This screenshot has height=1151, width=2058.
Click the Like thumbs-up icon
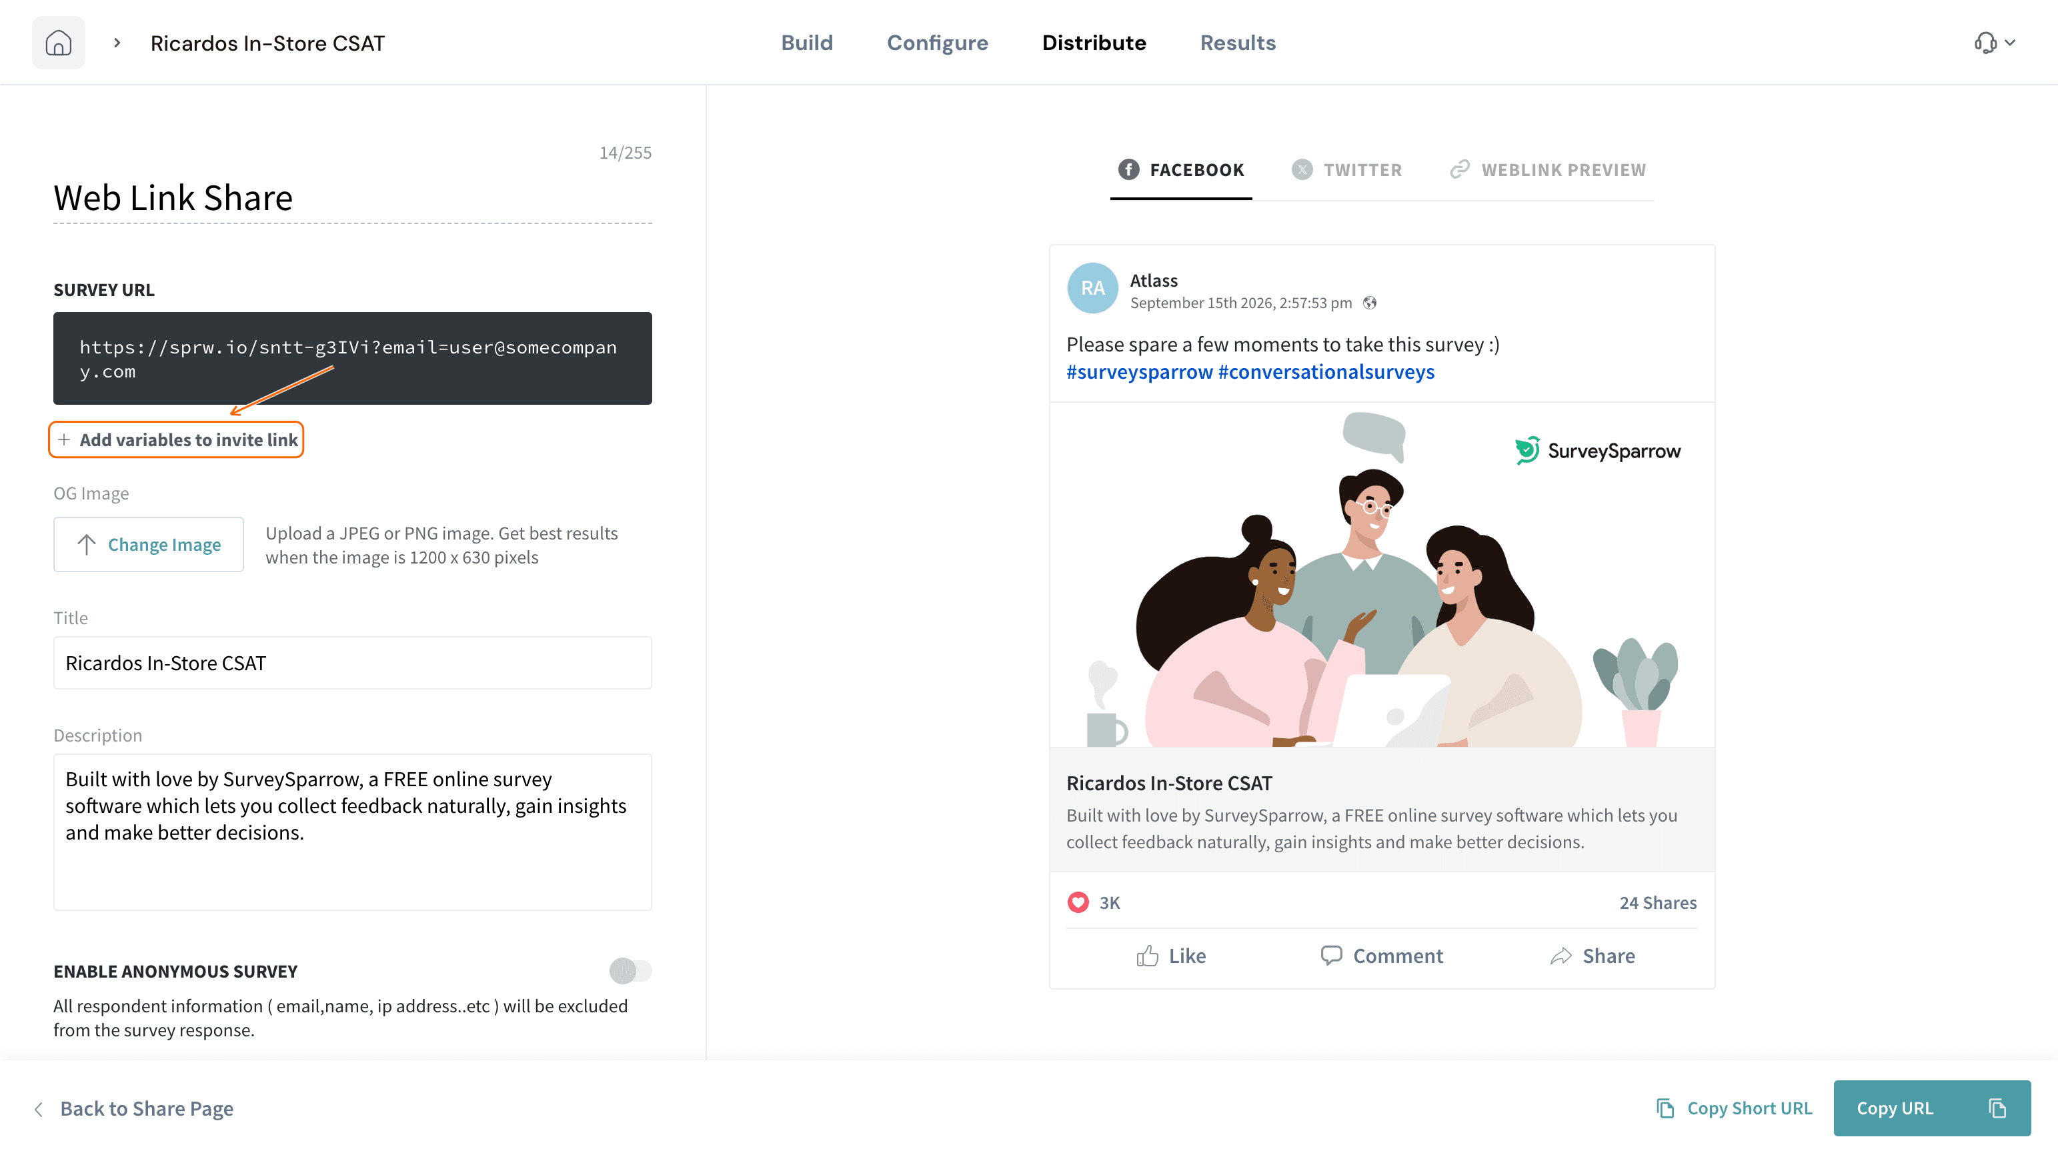click(x=1147, y=956)
